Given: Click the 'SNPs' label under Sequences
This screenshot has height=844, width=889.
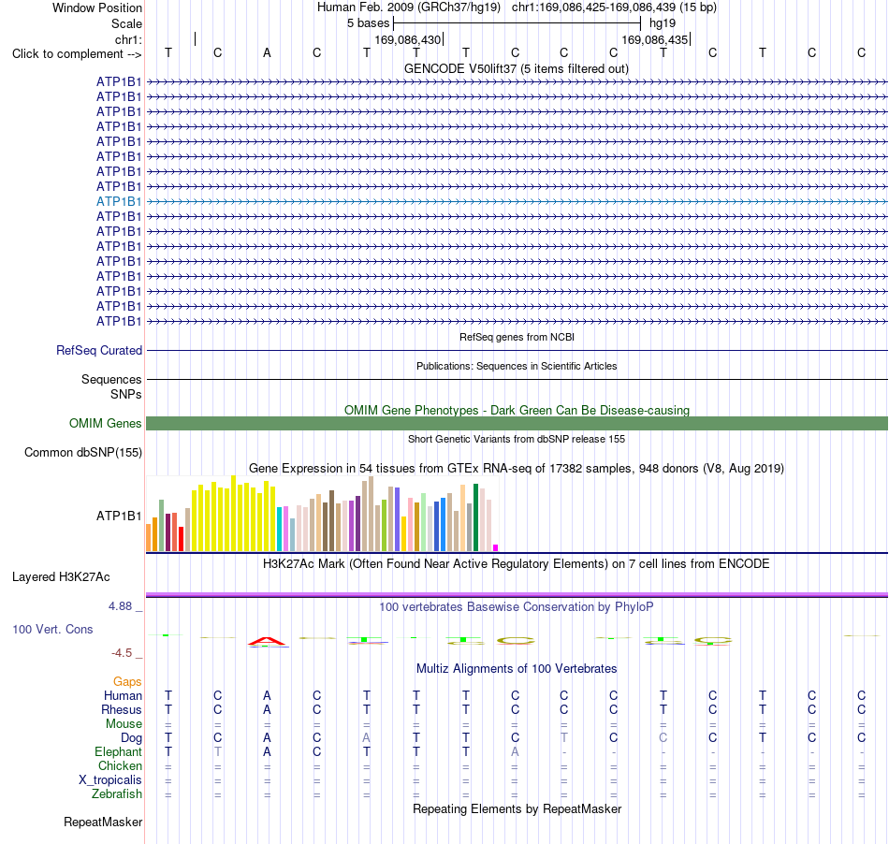Looking at the screenshot, I should click(x=126, y=394).
